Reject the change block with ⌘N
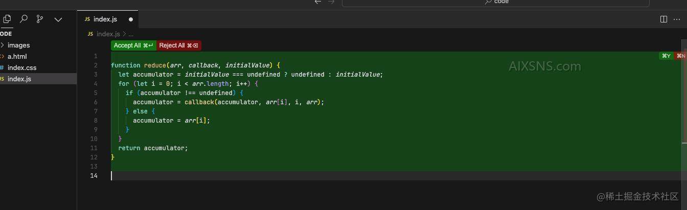The height and width of the screenshot is (210, 687). 681,56
